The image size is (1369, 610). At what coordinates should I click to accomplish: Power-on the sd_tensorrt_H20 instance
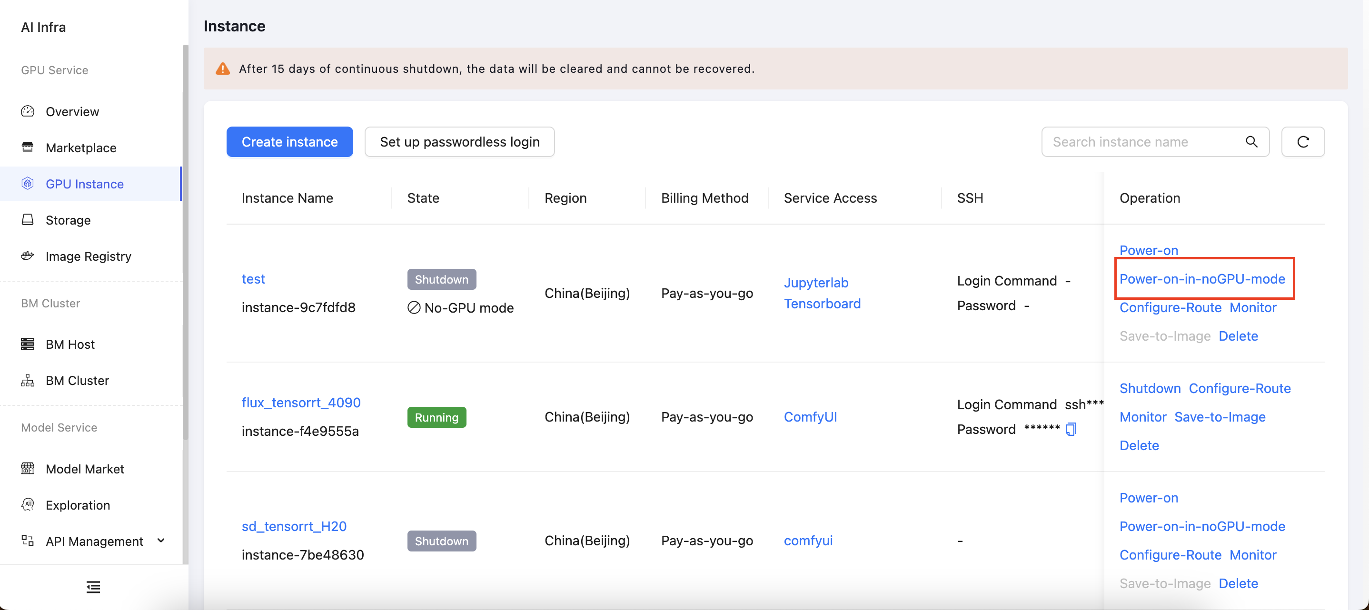click(1149, 497)
